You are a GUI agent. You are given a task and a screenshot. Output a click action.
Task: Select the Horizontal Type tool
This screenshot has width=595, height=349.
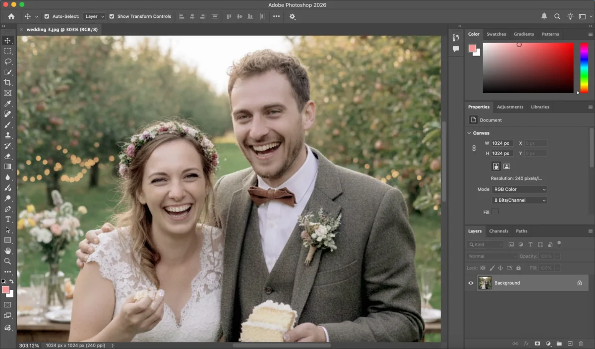point(7,219)
